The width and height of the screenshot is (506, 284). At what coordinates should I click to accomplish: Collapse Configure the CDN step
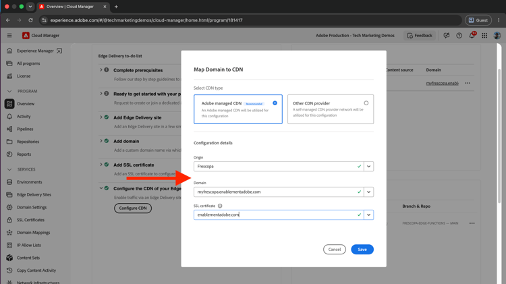coord(101,188)
